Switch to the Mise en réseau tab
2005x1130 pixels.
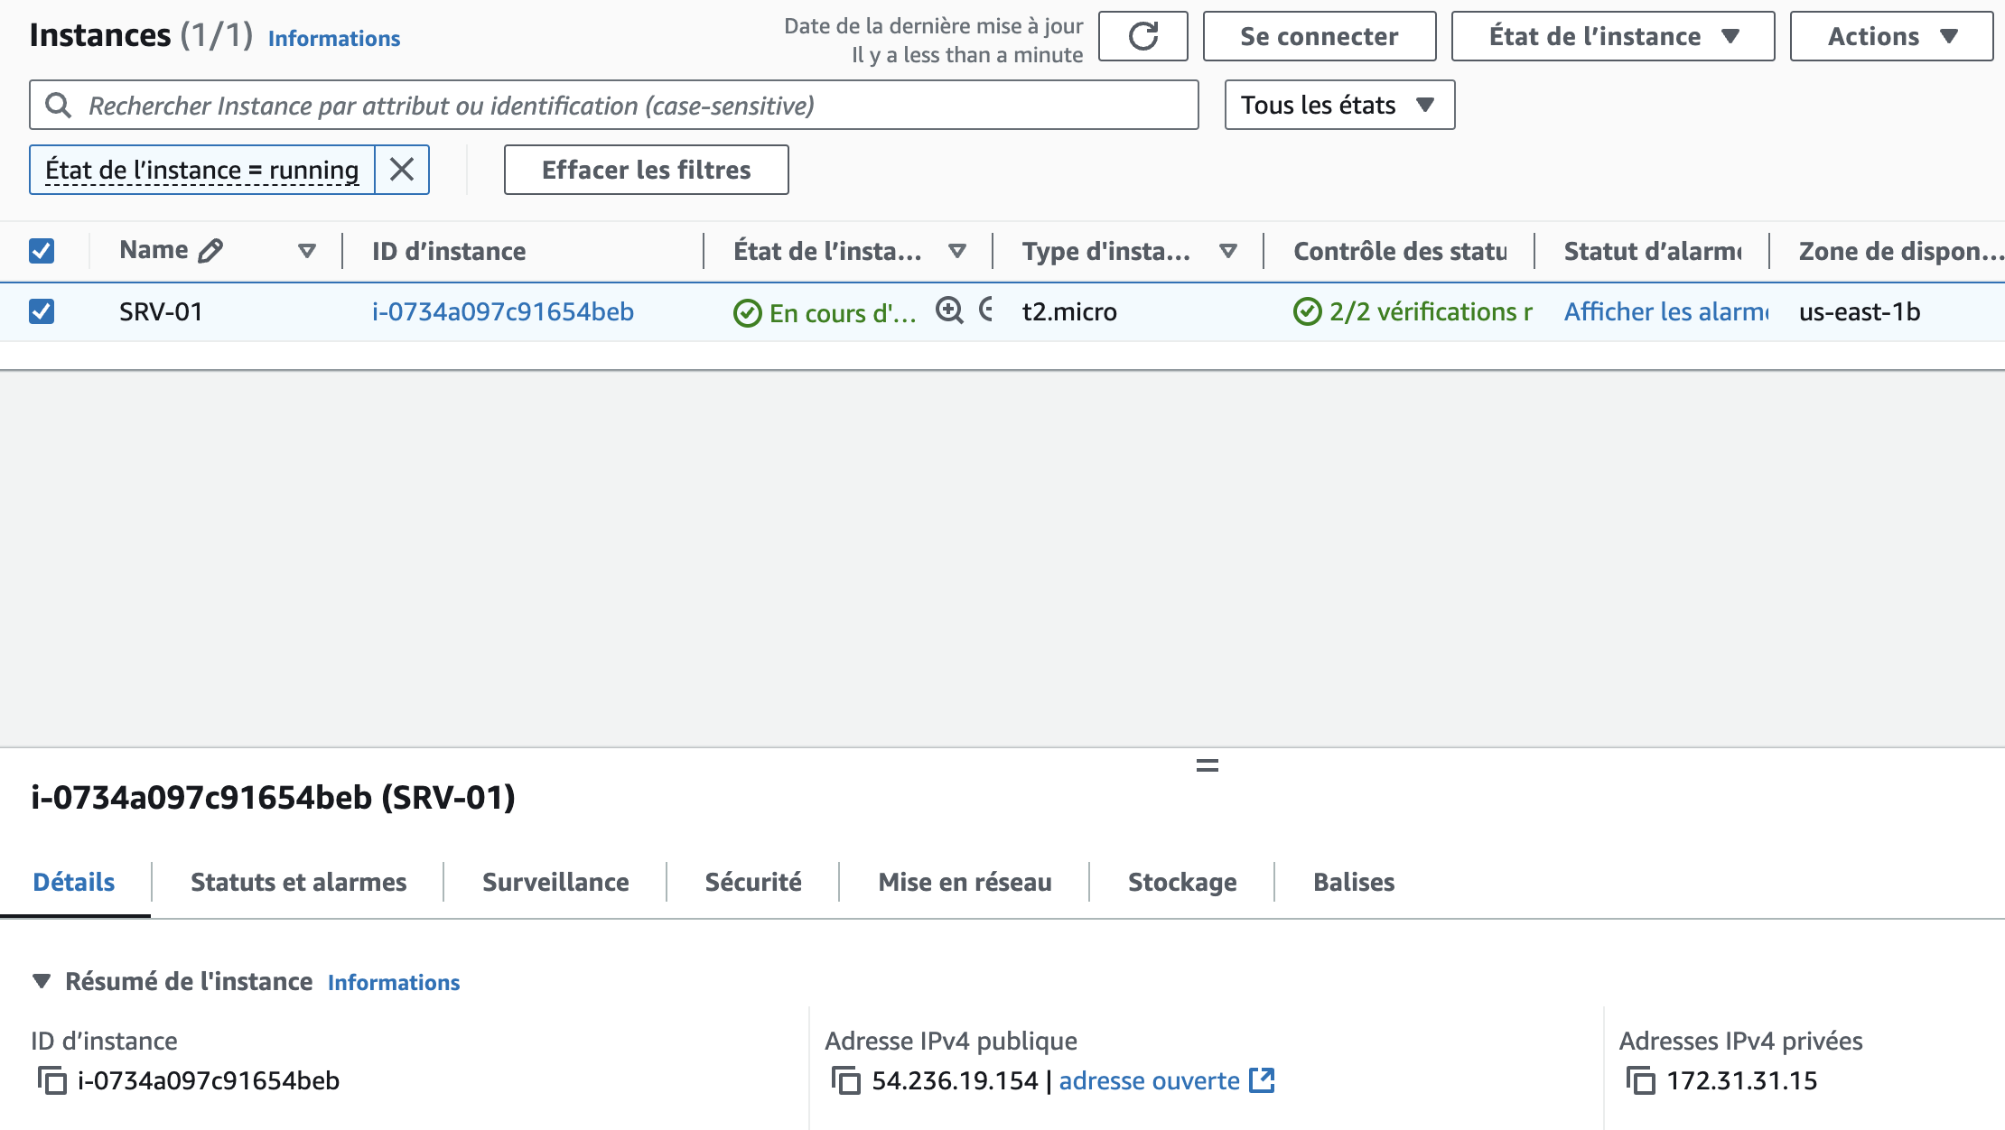[x=964, y=882]
